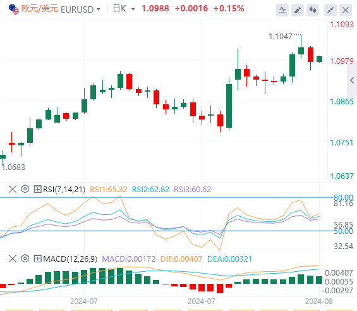Screen dimensions: 357x311
Task: Remove the RSI indicator panel
Action: (13, 189)
